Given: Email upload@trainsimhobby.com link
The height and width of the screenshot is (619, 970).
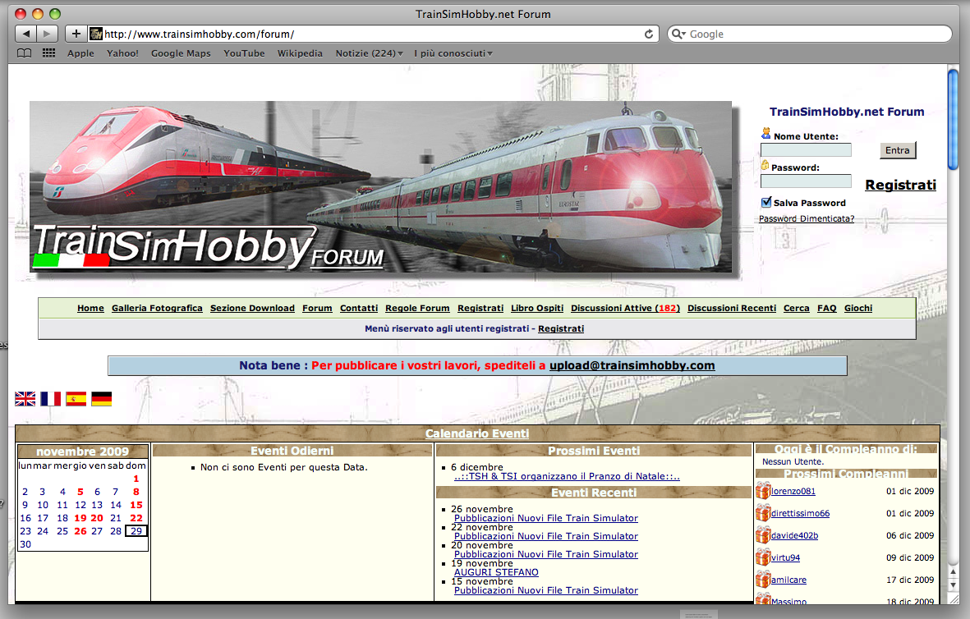Looking at the screenshot, I should click(632, 365).
